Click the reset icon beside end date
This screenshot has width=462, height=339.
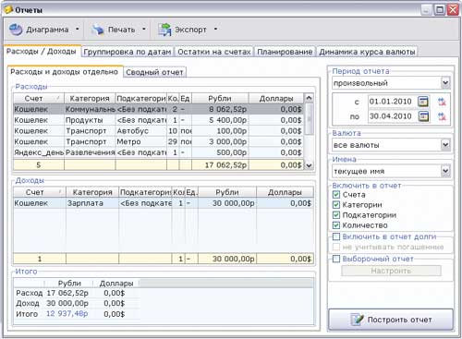click(442, 116)
